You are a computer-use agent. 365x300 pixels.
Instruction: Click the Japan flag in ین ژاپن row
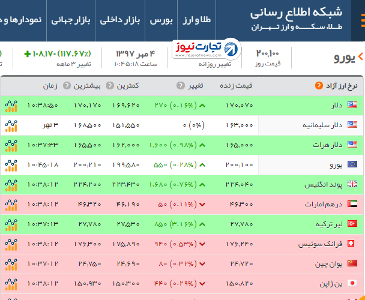(x=352, y=283)
